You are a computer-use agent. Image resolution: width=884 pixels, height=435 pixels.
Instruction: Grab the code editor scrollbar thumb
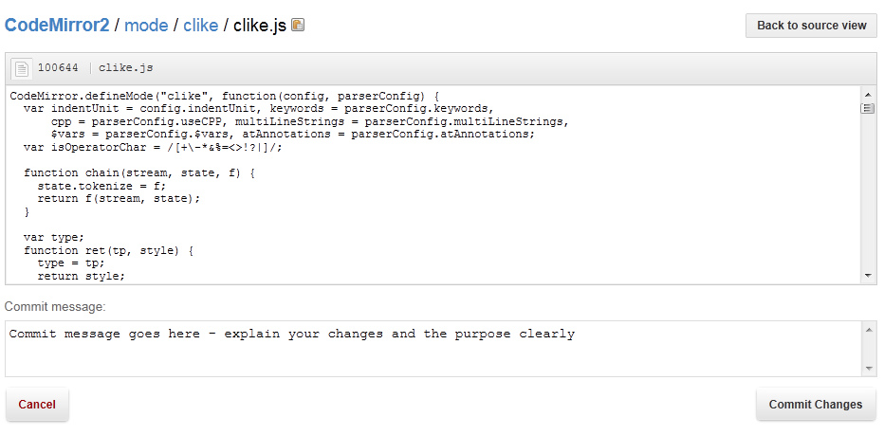pyautogui.click(x=868, y=109)
